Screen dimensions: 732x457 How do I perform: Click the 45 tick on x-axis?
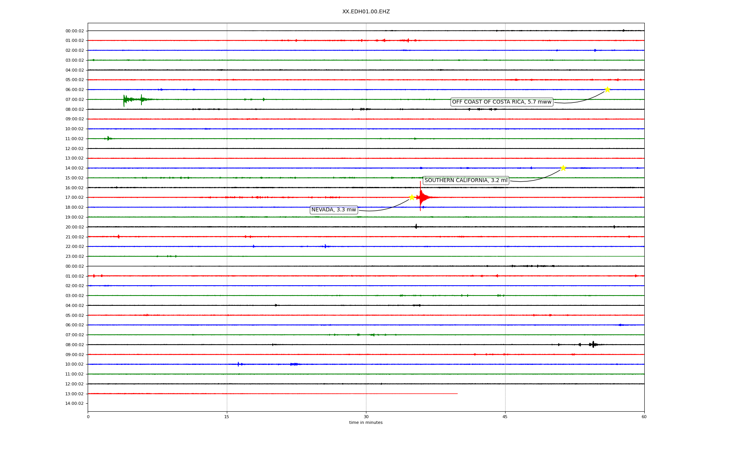point(505,417)
